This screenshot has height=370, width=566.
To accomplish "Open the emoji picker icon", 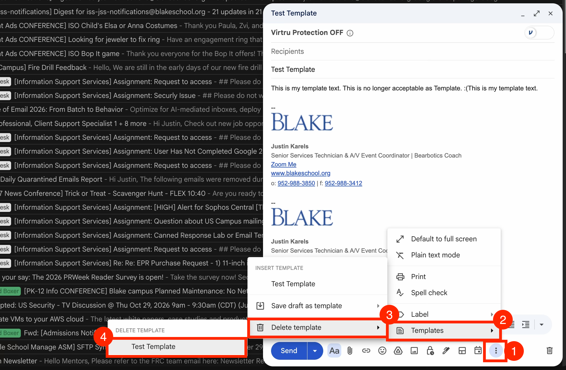I will click(x=382, y=351).
